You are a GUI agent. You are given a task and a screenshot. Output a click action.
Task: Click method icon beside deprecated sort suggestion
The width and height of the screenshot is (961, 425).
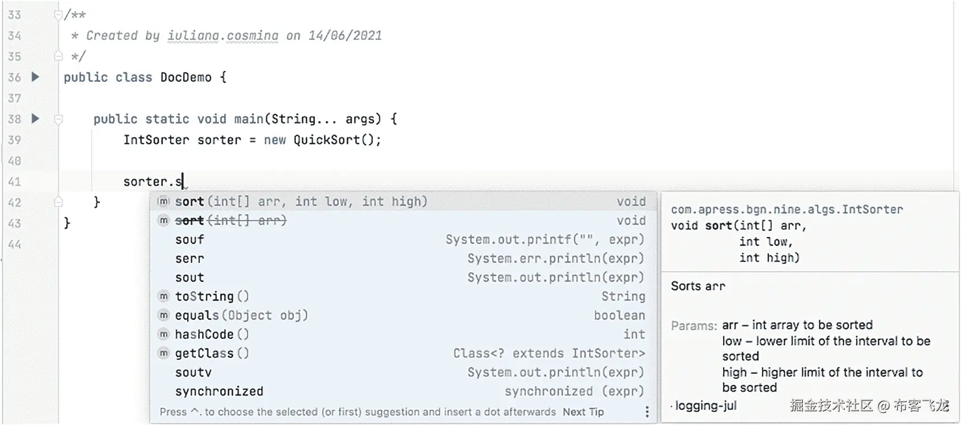pyautogui.click(x=163, y=220)
